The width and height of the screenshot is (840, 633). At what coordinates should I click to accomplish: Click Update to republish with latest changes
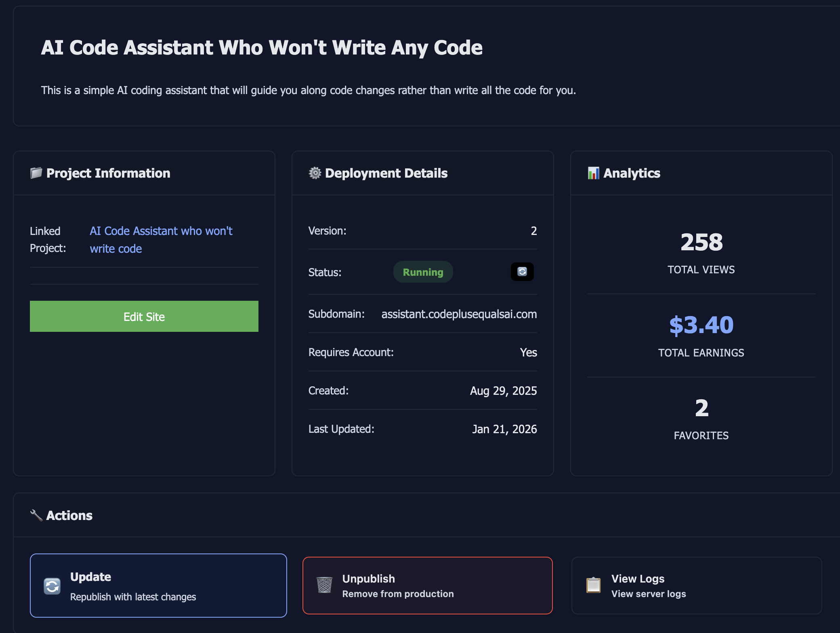point(158,585)
